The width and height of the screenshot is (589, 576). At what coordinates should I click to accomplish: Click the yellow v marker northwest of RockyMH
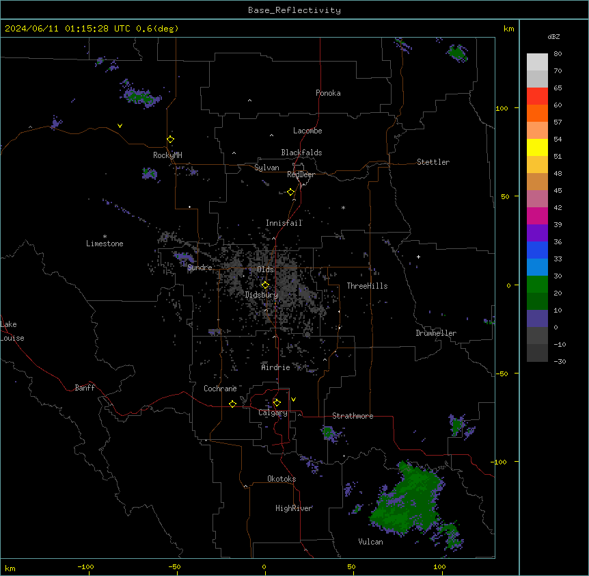point(120,126)
